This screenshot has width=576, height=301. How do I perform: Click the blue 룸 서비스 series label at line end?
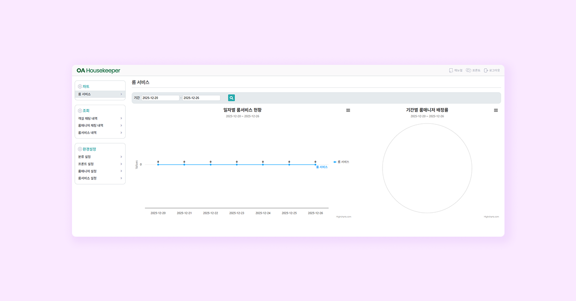[322, 167]
